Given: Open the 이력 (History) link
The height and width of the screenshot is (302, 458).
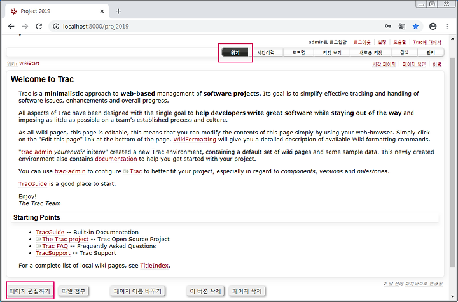Looking at the screenshot, I should click(x=437, y=64).
